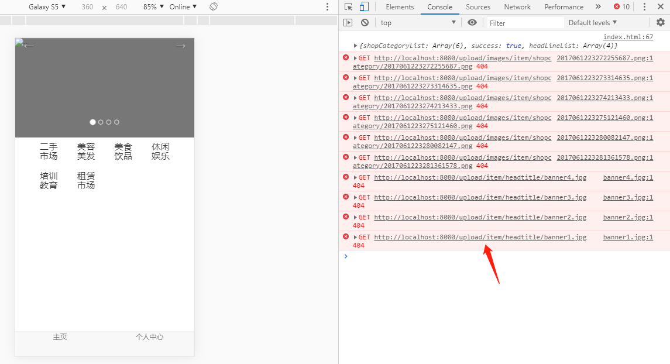This screenshot has height=364, width=670.
Task: Switch to the Elements tab
Action: 400,7
